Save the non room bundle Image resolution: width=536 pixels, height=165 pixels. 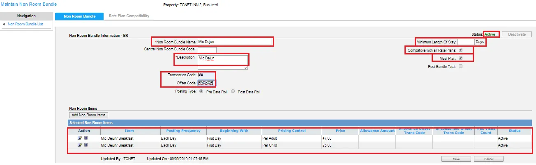[x=456, y=159]
